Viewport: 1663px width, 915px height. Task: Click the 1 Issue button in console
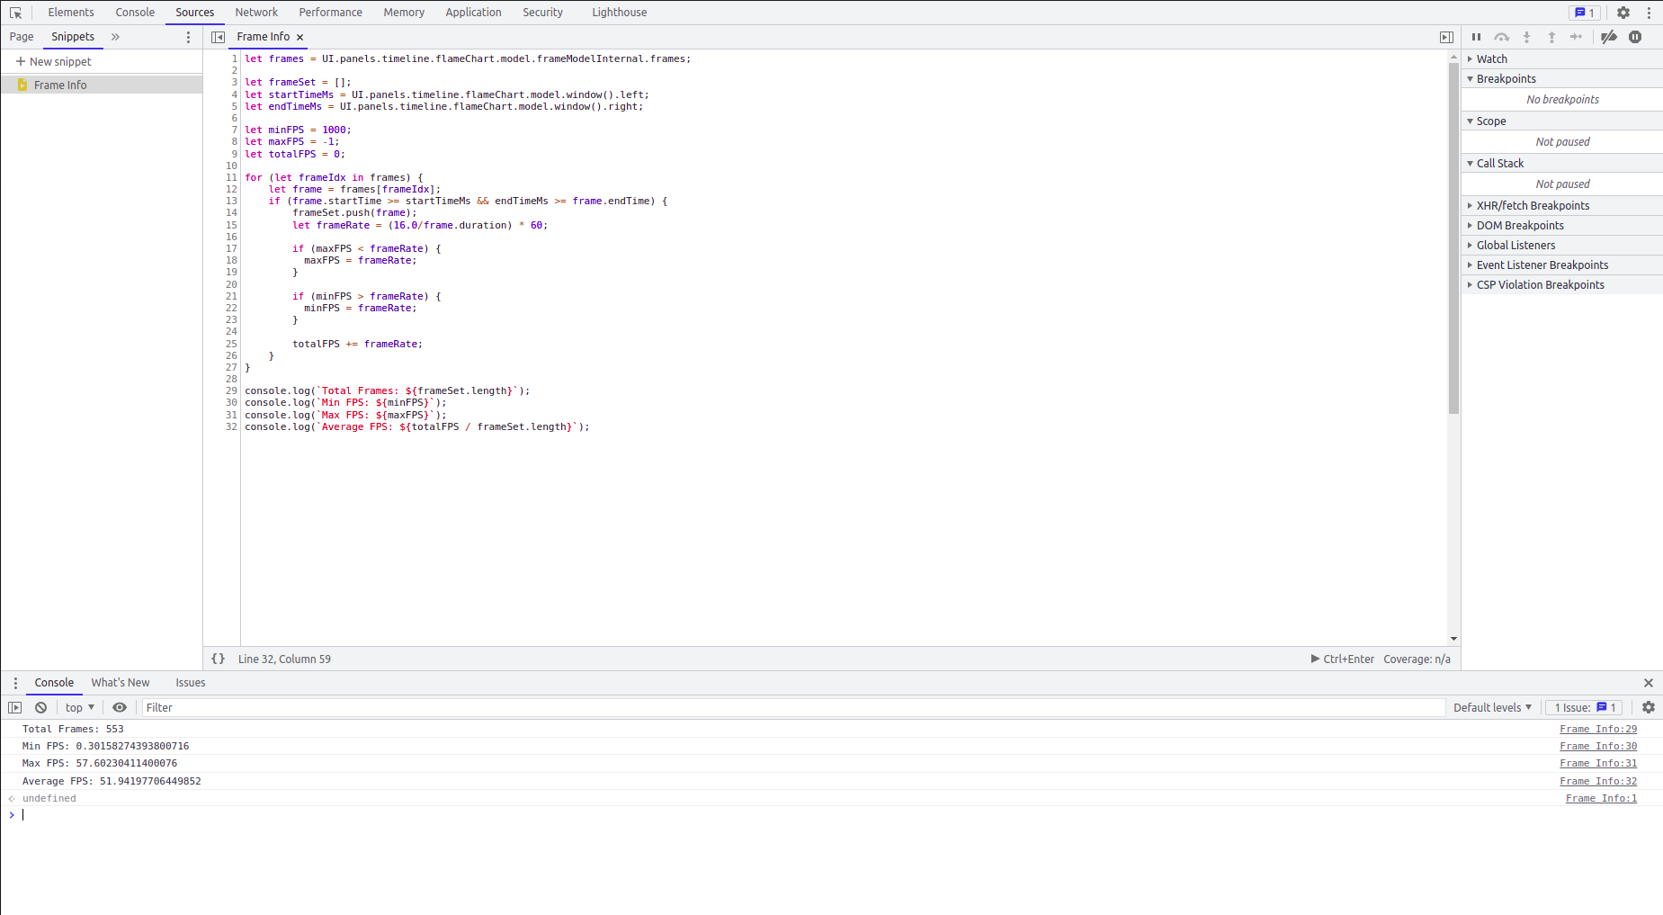pos(1585,707)
